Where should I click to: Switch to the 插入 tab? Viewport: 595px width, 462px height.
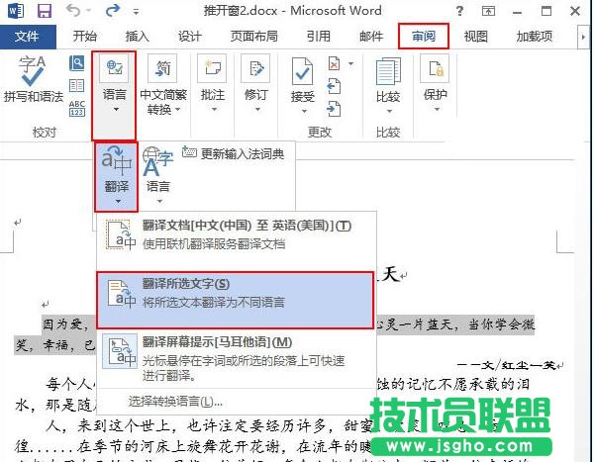137,37
